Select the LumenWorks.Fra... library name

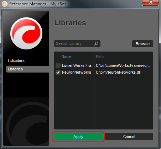tap(78, 65)
